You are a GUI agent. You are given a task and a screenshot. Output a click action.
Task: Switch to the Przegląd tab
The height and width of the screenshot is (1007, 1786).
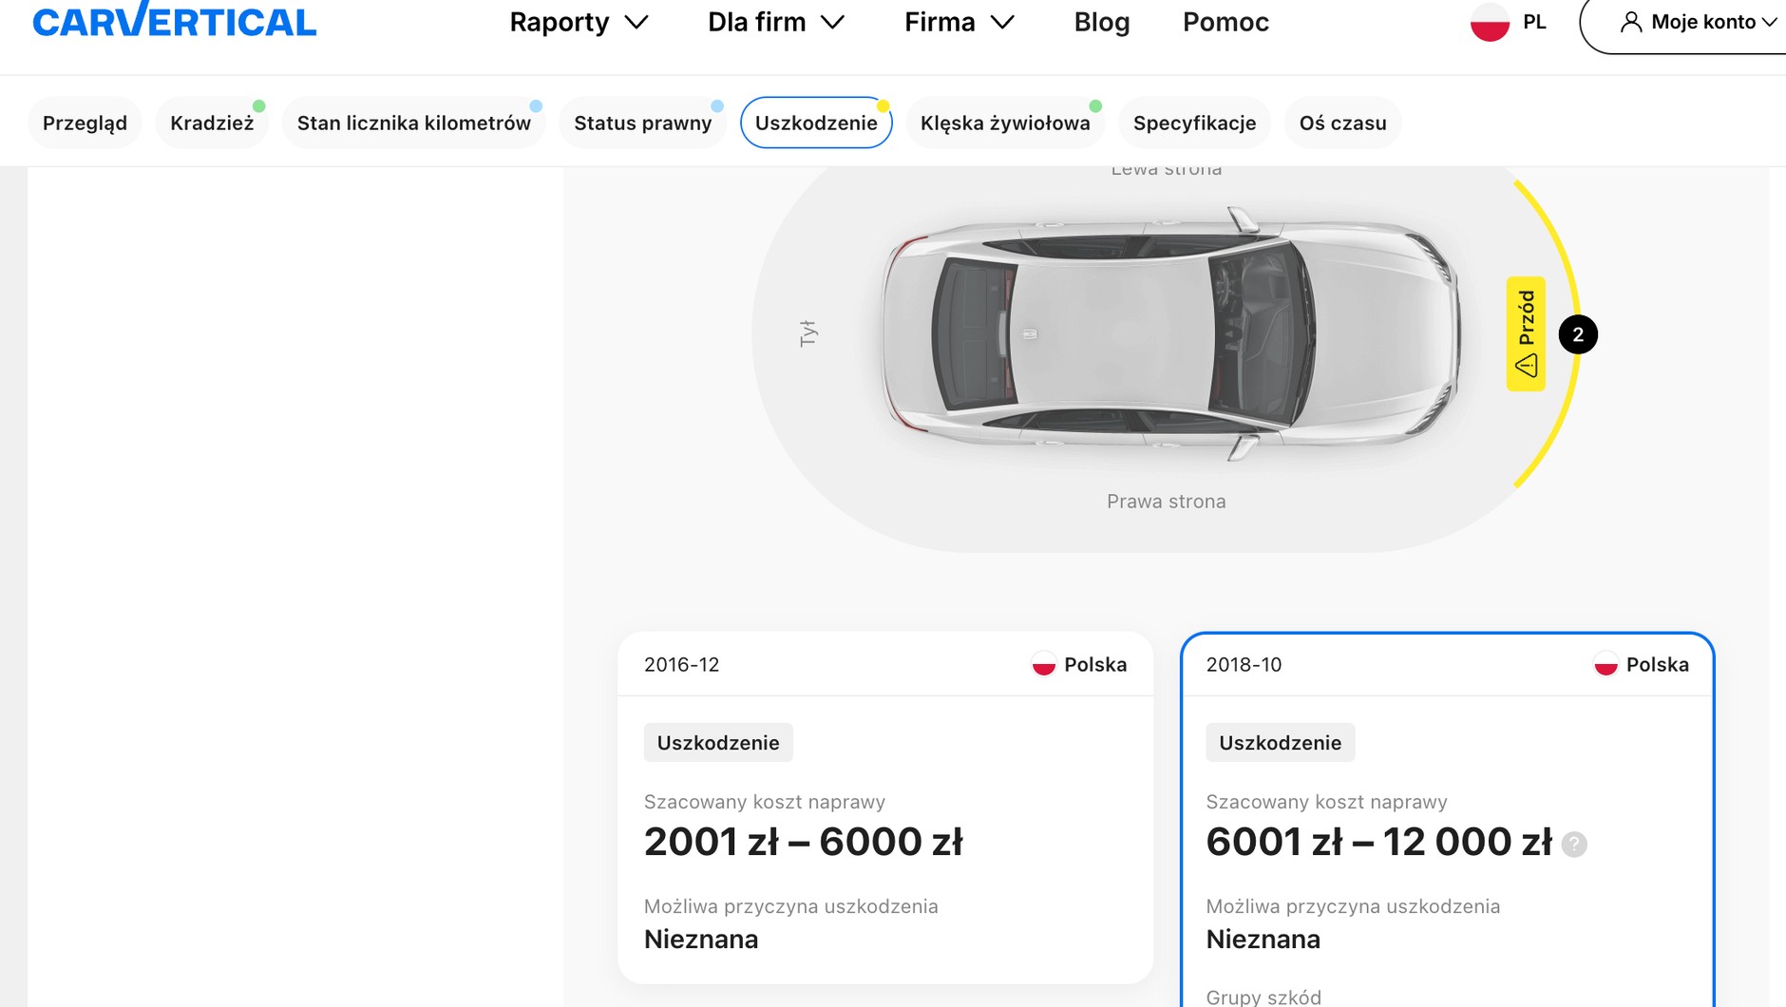pos(85,123)
